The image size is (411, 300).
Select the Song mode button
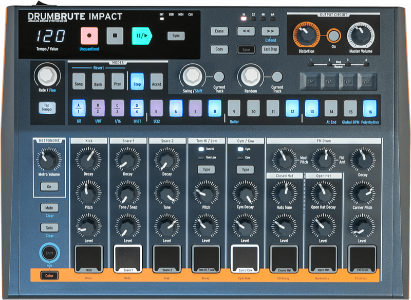(79, 82)
